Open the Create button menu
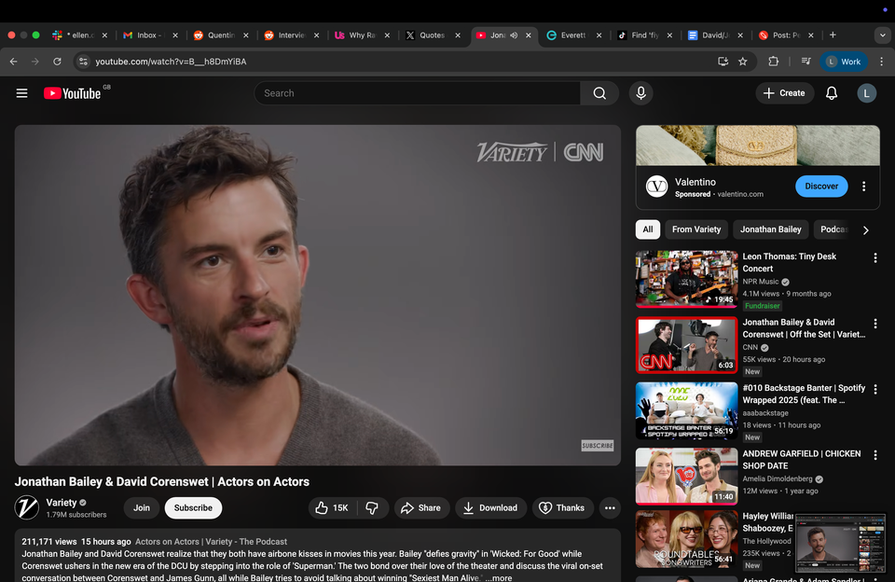Image resolution: width=895 pixels, height=582 pixels. (784, 93)
